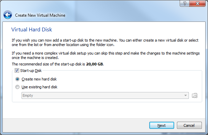208x135 pixels.
Task: Choose the Use existing hard disk radio button
Action: 17,87
